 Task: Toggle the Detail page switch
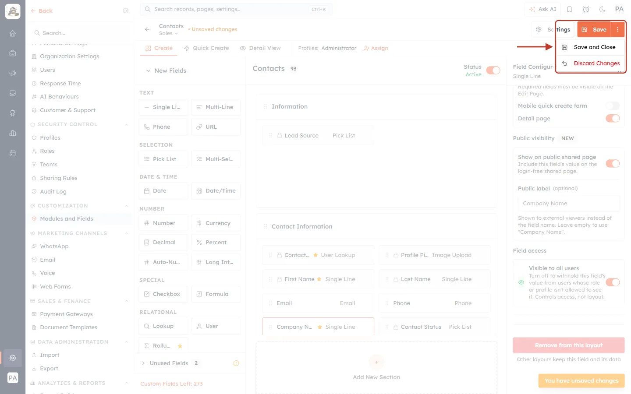613,118
